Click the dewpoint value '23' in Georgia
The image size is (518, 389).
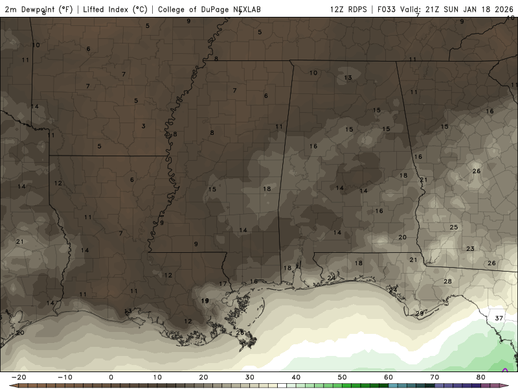[x=470, y=248]
